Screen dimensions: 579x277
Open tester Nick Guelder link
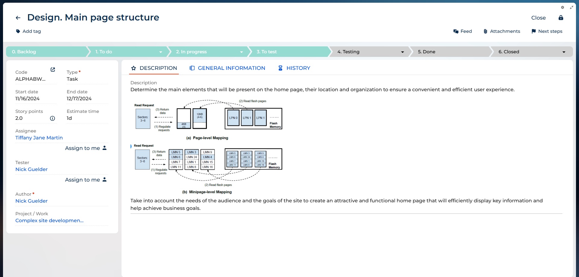coord(32,169)
